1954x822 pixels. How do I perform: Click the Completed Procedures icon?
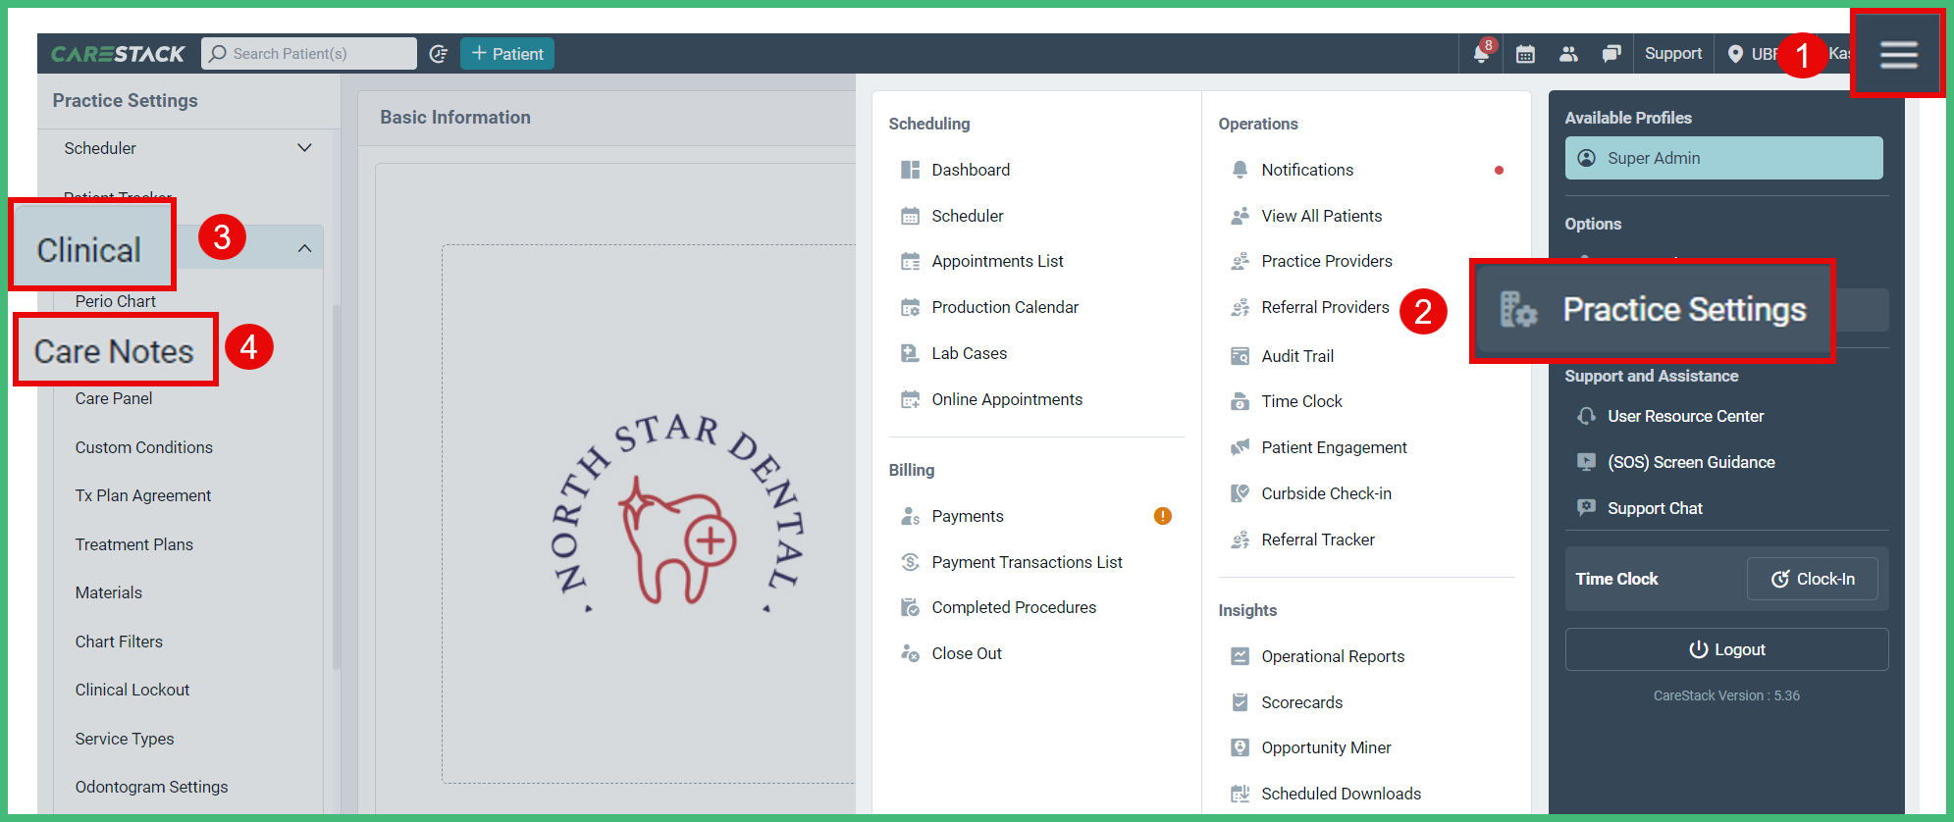911,607
